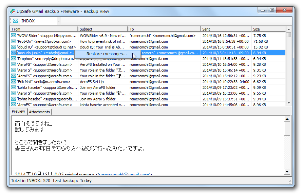Select sender "Prot-On" <news@prot-on.com>
This screenshot has width=302, height=195.
point(44,41)
